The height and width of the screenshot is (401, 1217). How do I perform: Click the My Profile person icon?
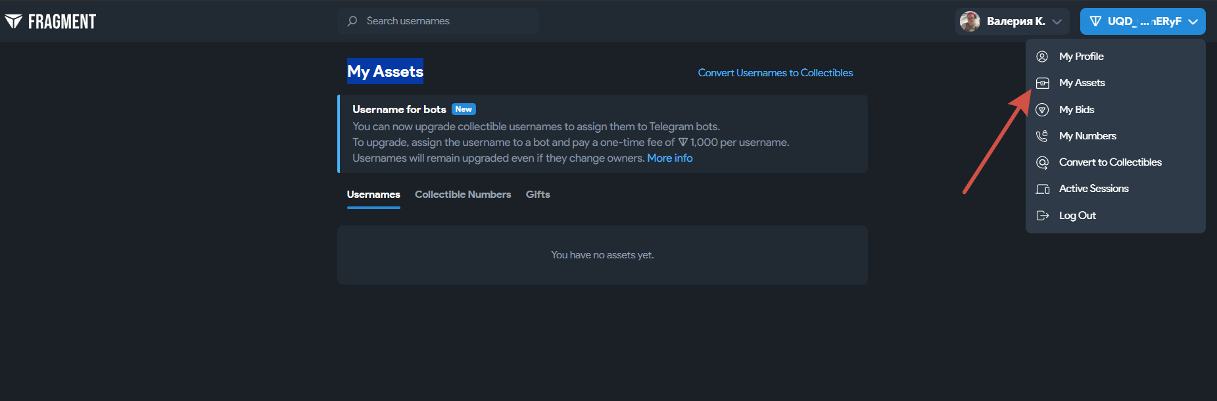pos(1042,57)
